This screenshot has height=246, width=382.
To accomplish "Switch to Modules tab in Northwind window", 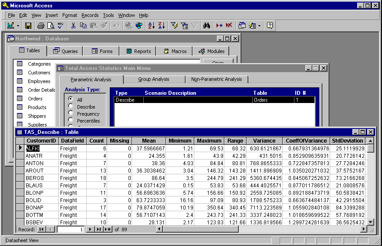I will 211,51.
